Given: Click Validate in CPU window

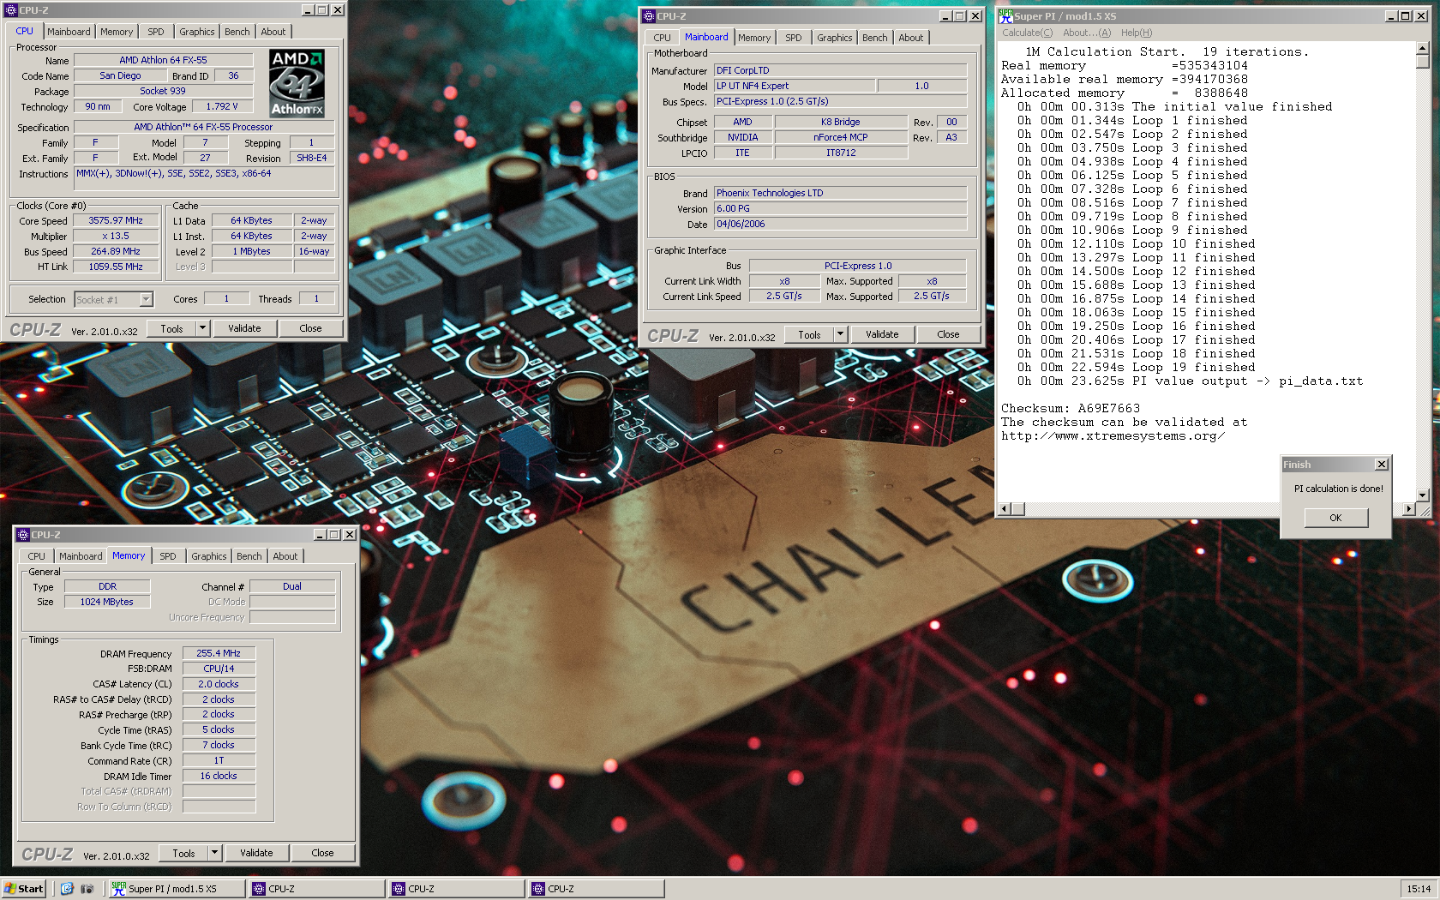Looking at the screenshot, I should pos(244,328).
